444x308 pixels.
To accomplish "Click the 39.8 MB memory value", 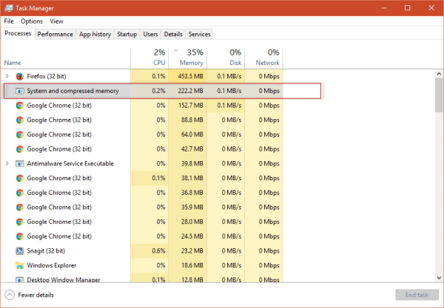I will click(192, 164).
